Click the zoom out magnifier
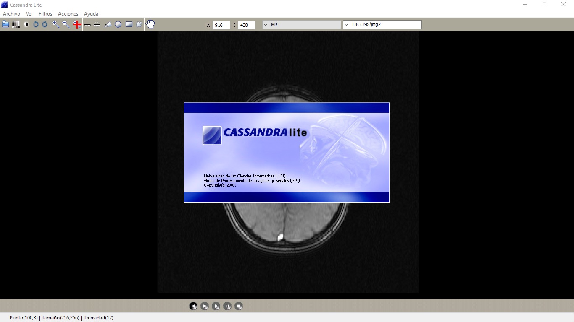Screen dimensions: 574x322 (66, 24)
